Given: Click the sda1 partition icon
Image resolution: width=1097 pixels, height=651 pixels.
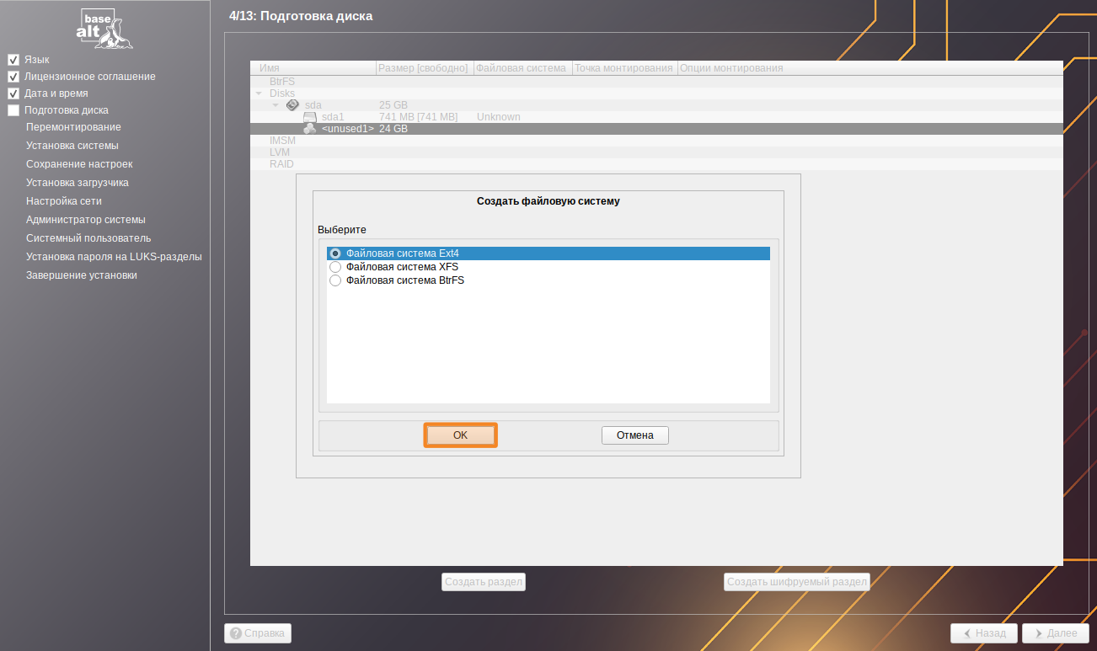Looking at the screenshot, I should click(x=310, y=117).
